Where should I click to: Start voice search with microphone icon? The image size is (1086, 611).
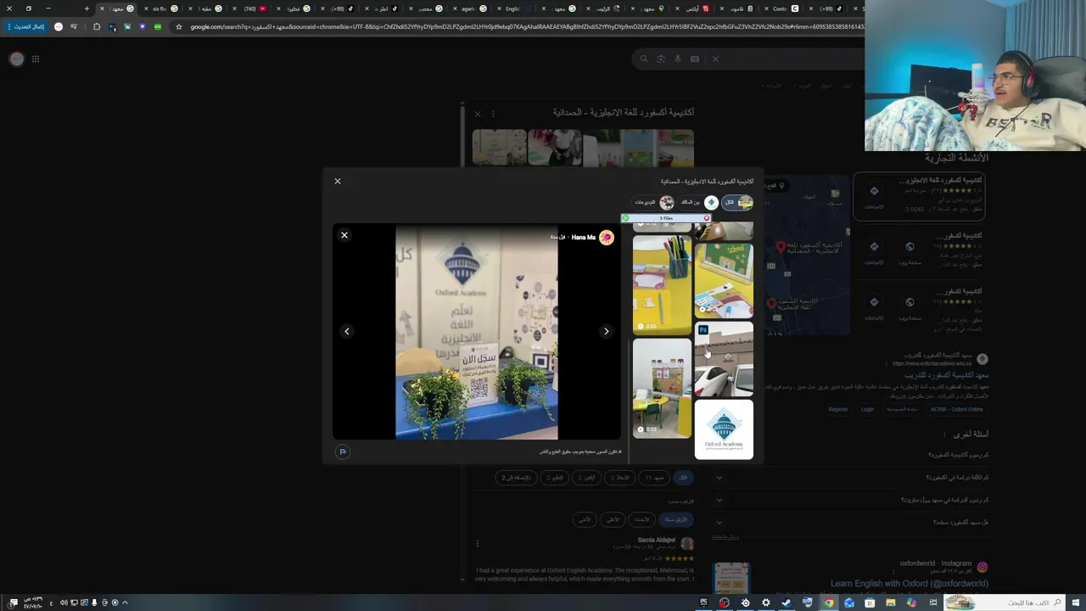pyautogui.click(x=677, y=59)
